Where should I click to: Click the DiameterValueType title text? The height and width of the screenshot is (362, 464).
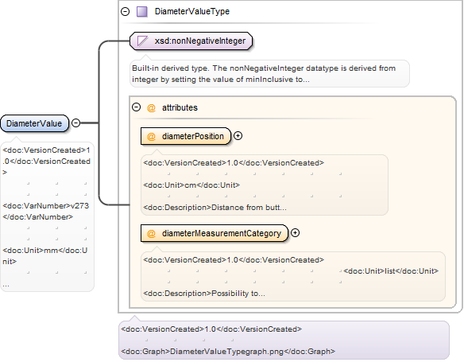[192, 12]
